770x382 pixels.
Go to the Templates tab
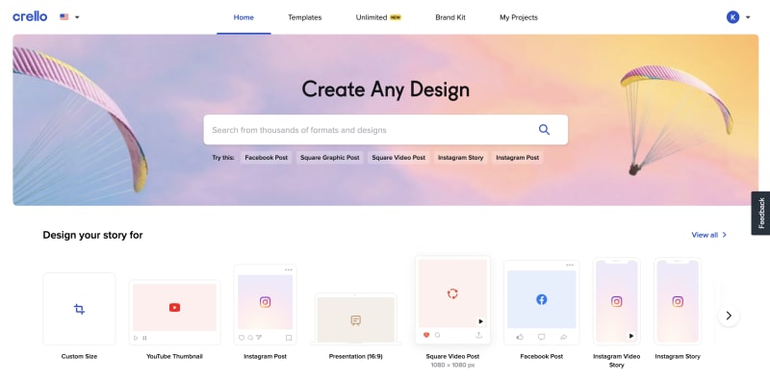point(304,17)
